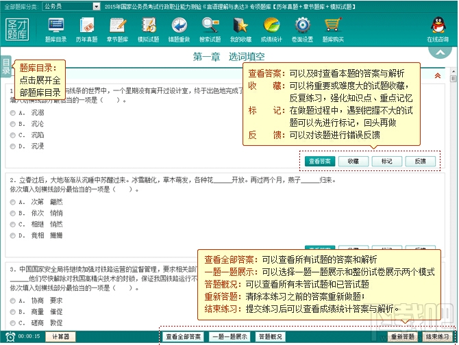Open the 卷面设置 gear icon

[x=302, y=29]
